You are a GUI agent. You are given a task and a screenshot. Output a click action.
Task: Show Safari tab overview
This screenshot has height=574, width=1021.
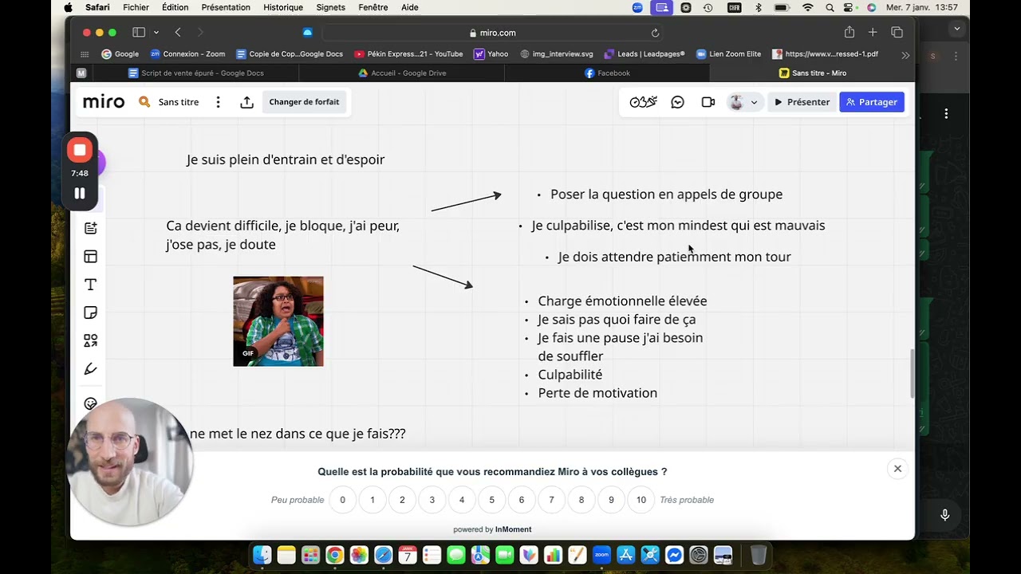coord(897,33)
